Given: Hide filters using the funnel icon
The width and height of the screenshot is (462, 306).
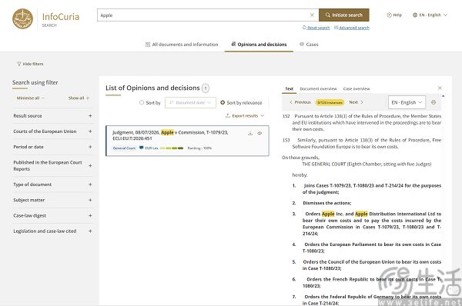Looking at the screenshot, I should click(x=19, y=64).
